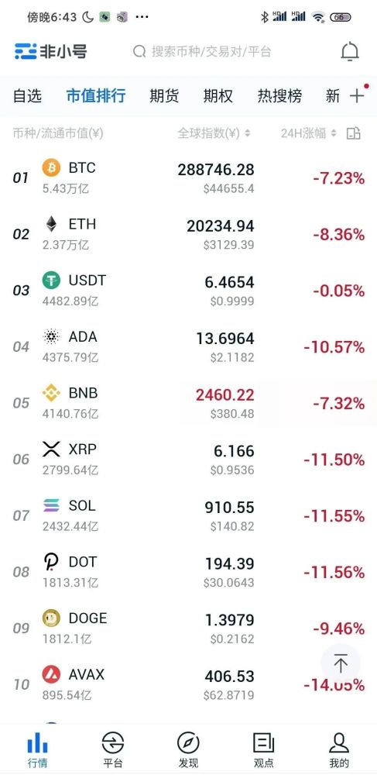The image size is (377, 775).
Task: Tap the 非小号 logo
Action: 51,51
